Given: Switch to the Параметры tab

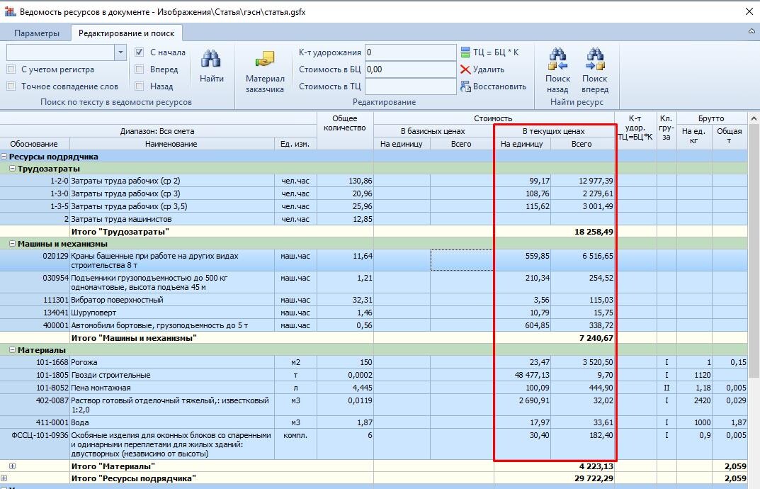Looking at the screenshot, I should [x=37, y=33].
